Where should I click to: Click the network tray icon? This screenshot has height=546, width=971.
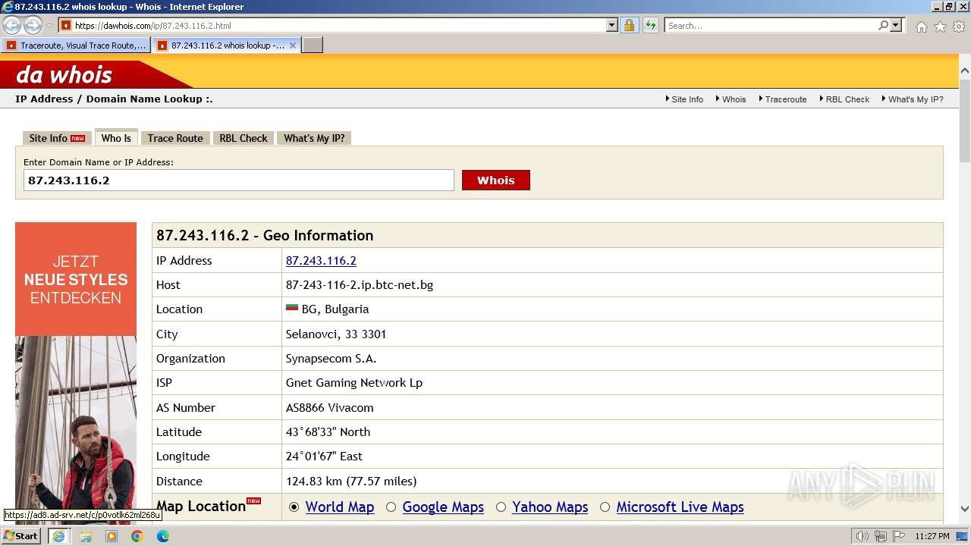[880, 536]
